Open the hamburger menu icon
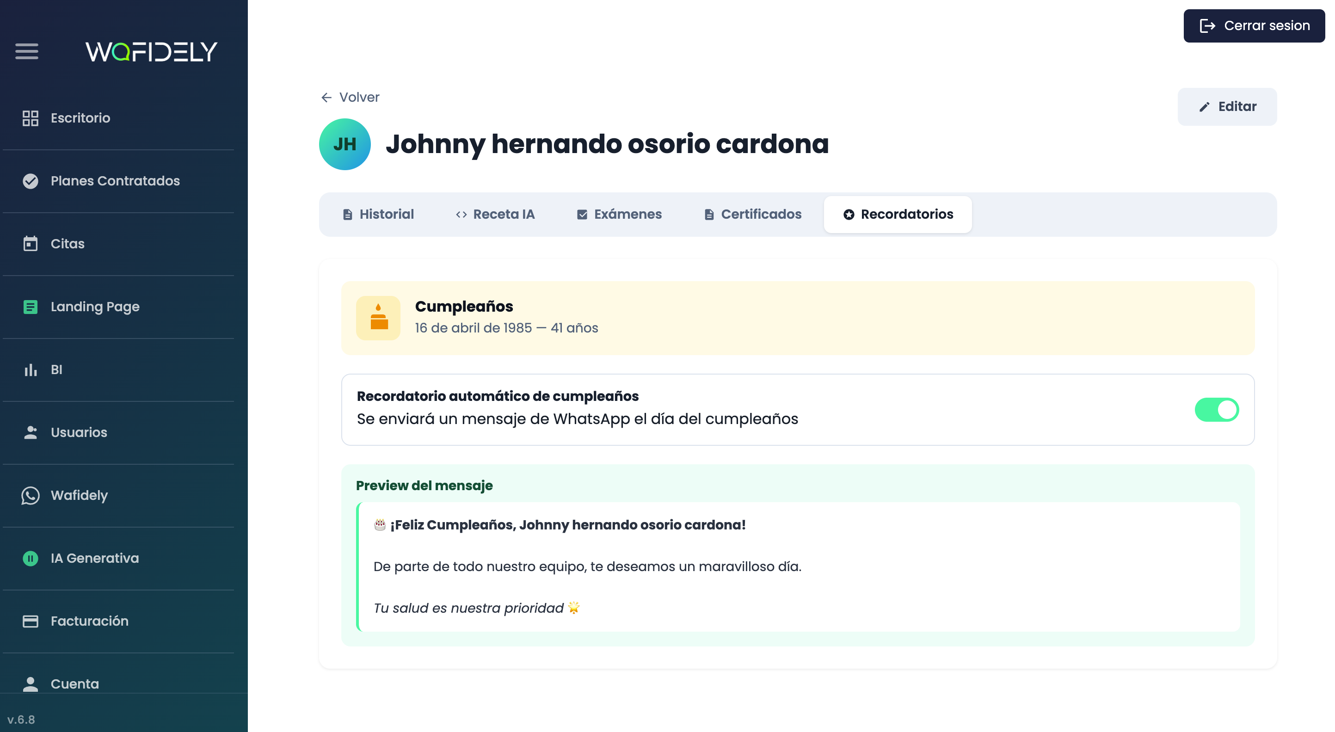 coord(26,51)
